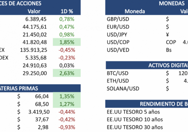Click the negative -0,93% change cell
Viewport: 188px width, 132px height.
(67, 127)
